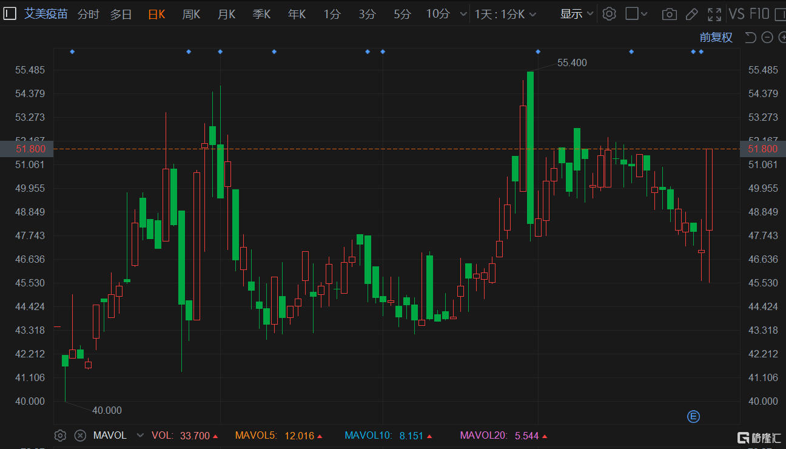Toggle the VS compare mode
Viewport: 786px width, 449px height.
[736, 14]
